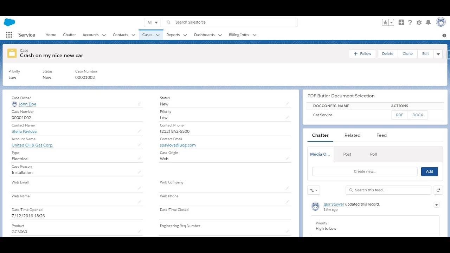Screen dimensions: 450x253
Task: Switch to the Feed tab
Action: pyautogui.click(x=381, y=135)
